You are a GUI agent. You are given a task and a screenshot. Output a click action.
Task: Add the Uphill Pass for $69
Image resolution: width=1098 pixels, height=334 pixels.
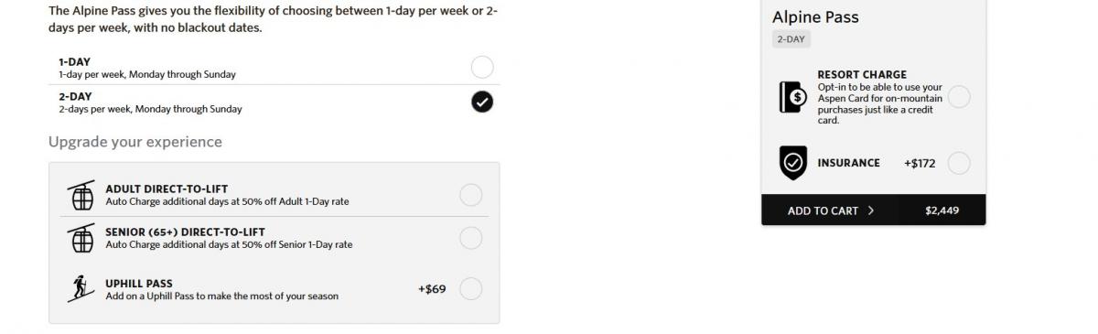[470, 289]
